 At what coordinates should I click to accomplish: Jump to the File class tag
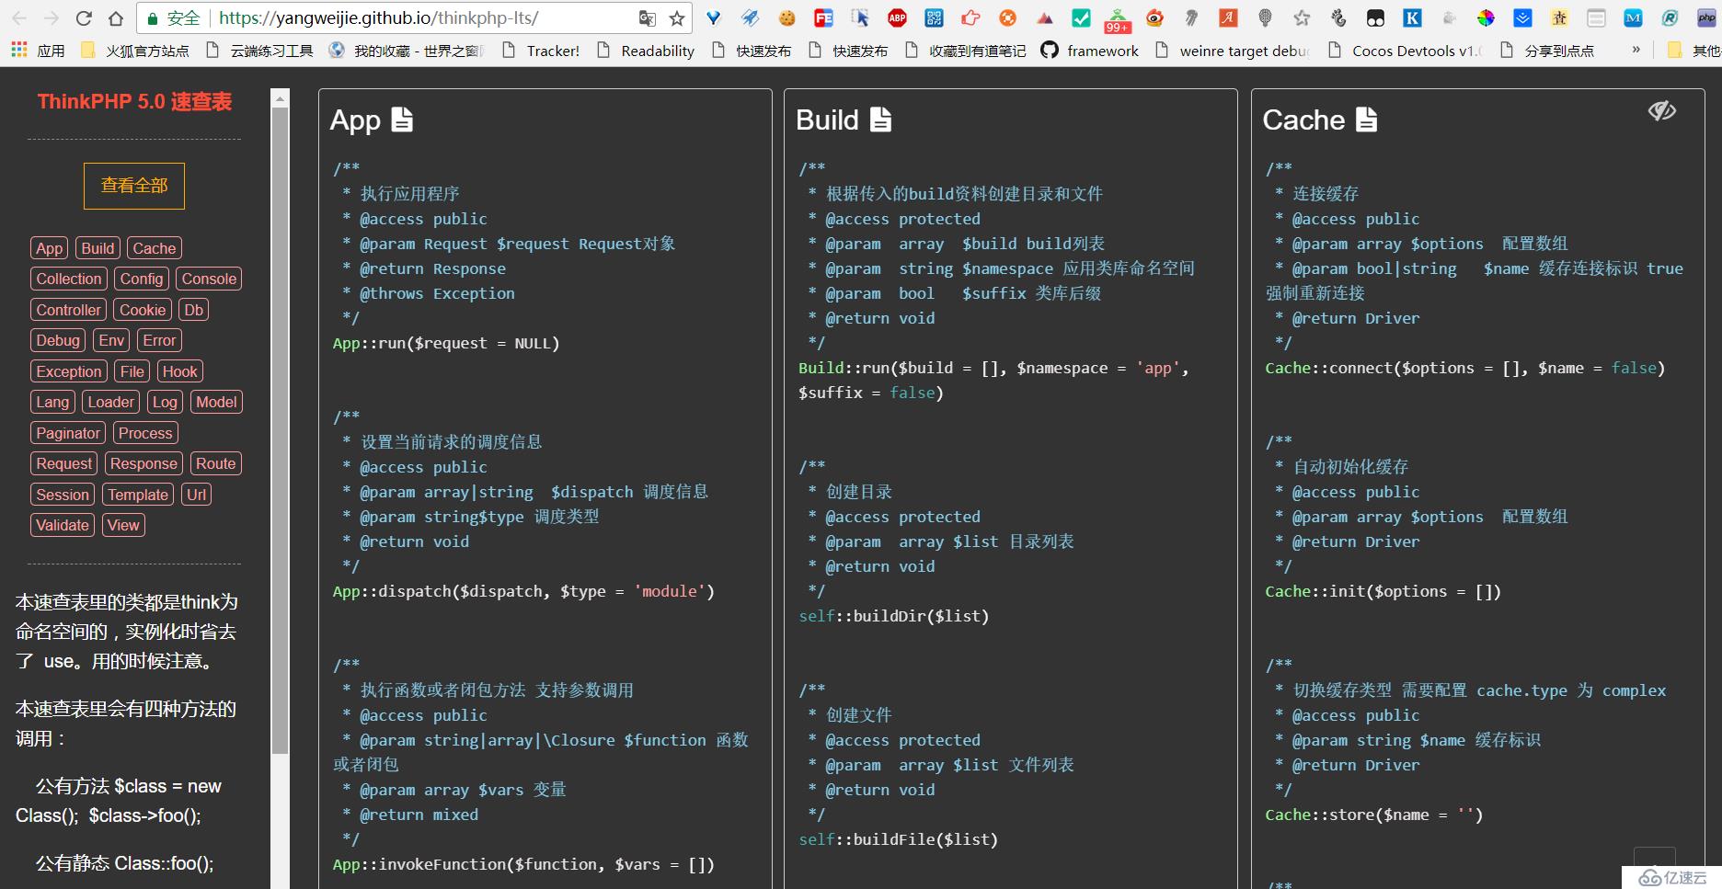pyautogui.click(x=132, y=371)
